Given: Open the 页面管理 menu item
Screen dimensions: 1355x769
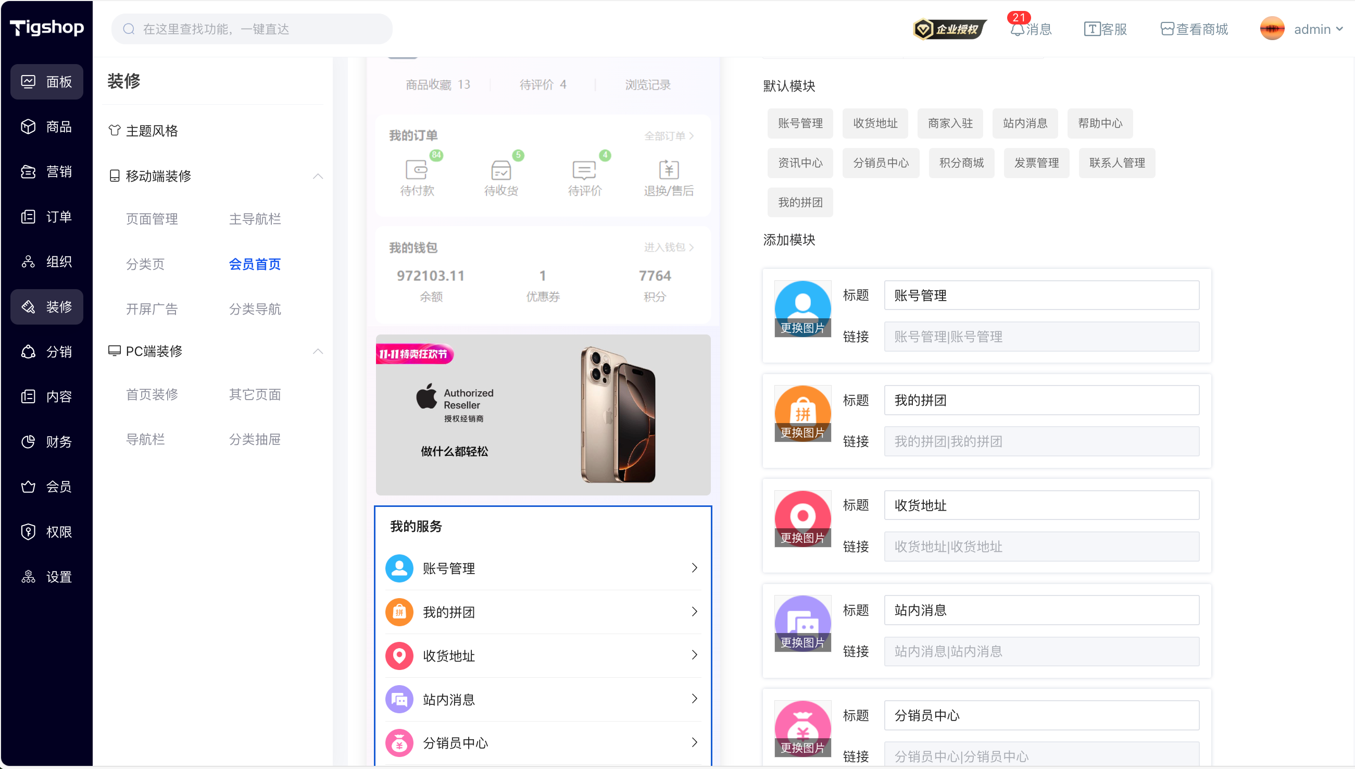Looking at the screenshot, I should (x=152, y=219).
